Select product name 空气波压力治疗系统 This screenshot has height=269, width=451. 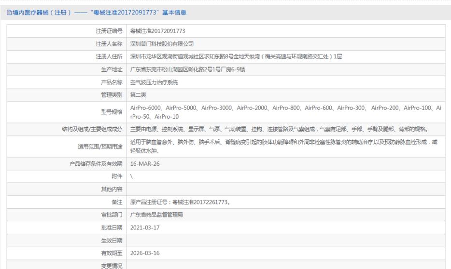(x=154, y=82)
